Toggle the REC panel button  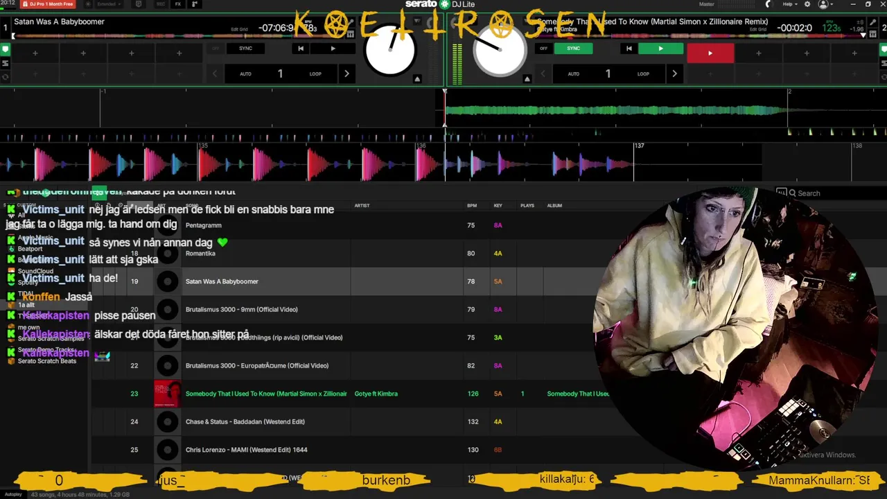161,4
